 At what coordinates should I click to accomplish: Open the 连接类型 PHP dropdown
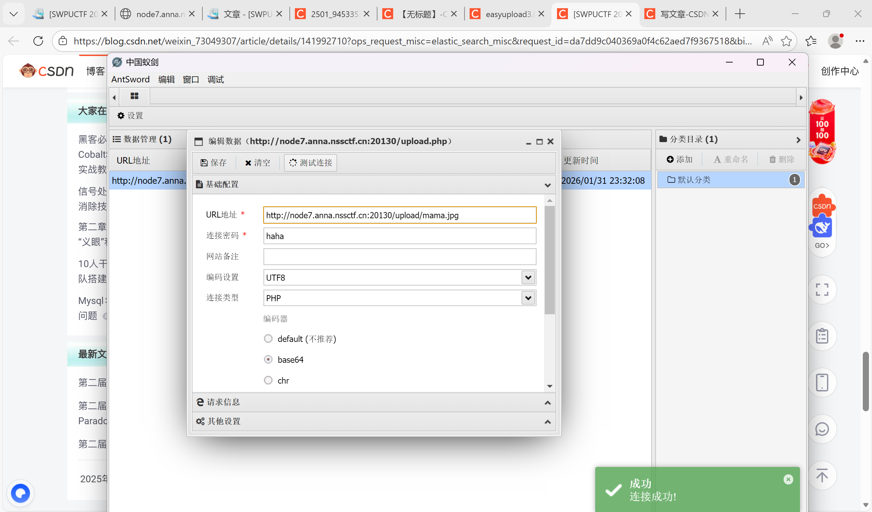[528, 298]
